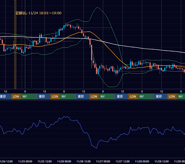
Task: Click the NY session block spanning 11/27 00:00
Action: point(106,96)
